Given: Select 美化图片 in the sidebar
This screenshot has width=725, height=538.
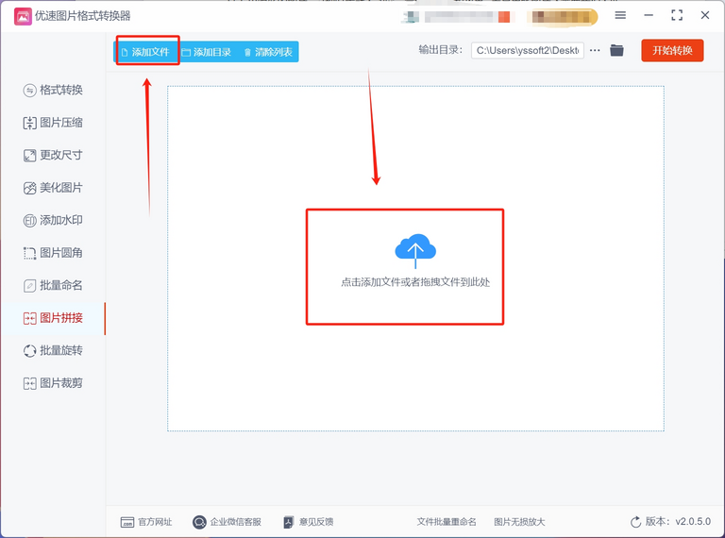Looking at the screenshot, I should (53, 188).
